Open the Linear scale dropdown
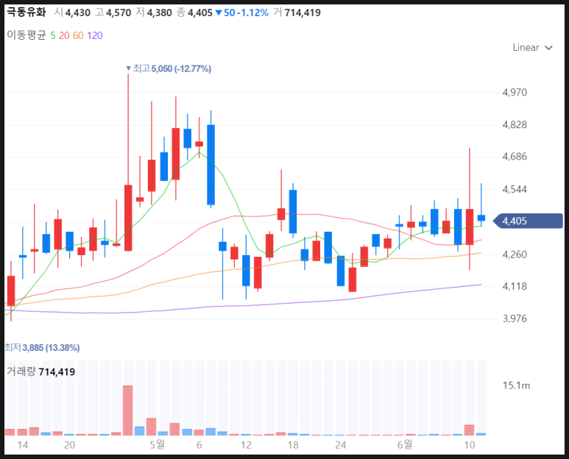This screenshot has width=569, height=459. pos(532,48)
